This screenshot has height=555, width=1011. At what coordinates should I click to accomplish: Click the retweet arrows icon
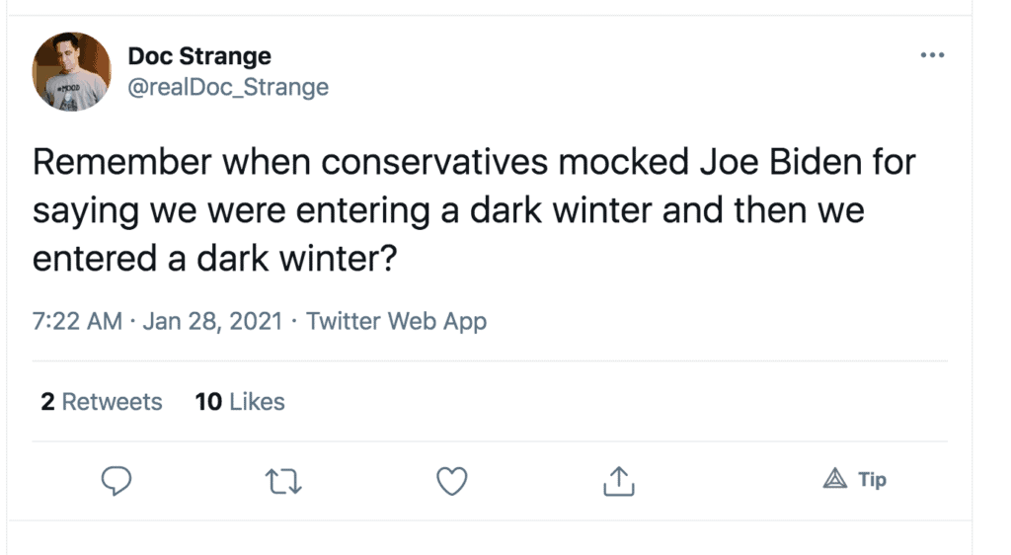point(284,481)
